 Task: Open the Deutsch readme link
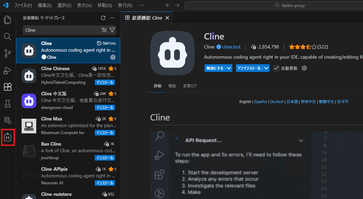click(277, 102)
